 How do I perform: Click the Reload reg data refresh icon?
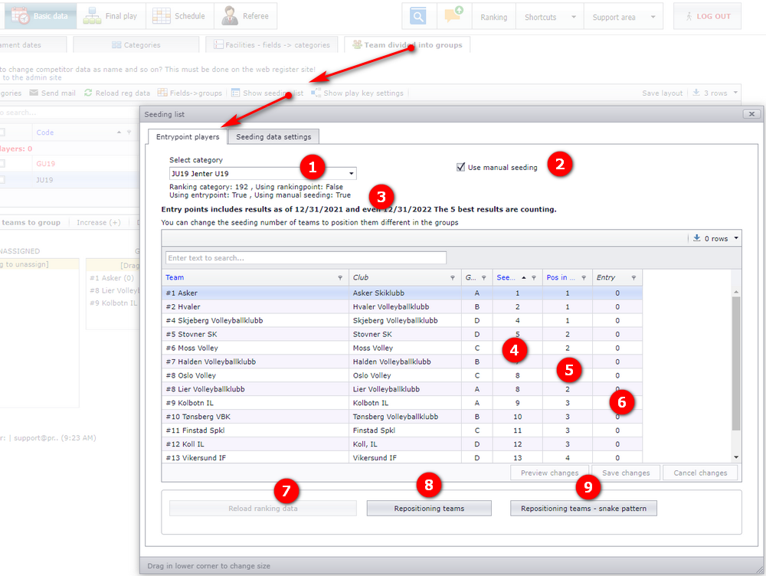coord(88,93)
